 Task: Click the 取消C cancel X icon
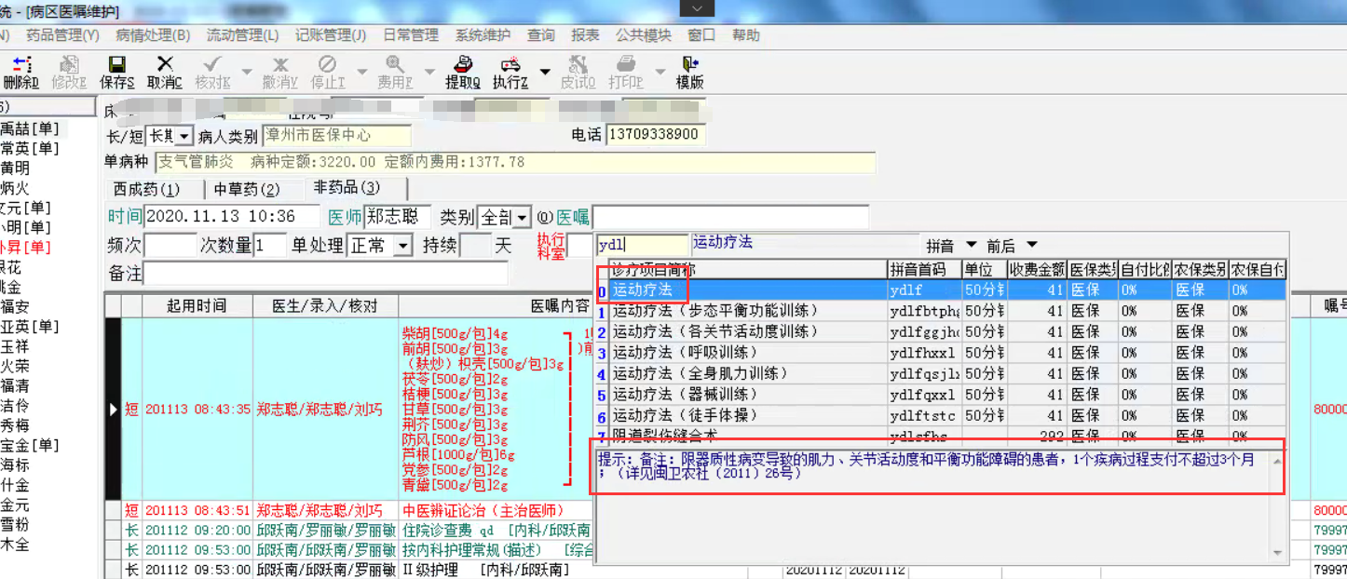click(x=165, y=71)
